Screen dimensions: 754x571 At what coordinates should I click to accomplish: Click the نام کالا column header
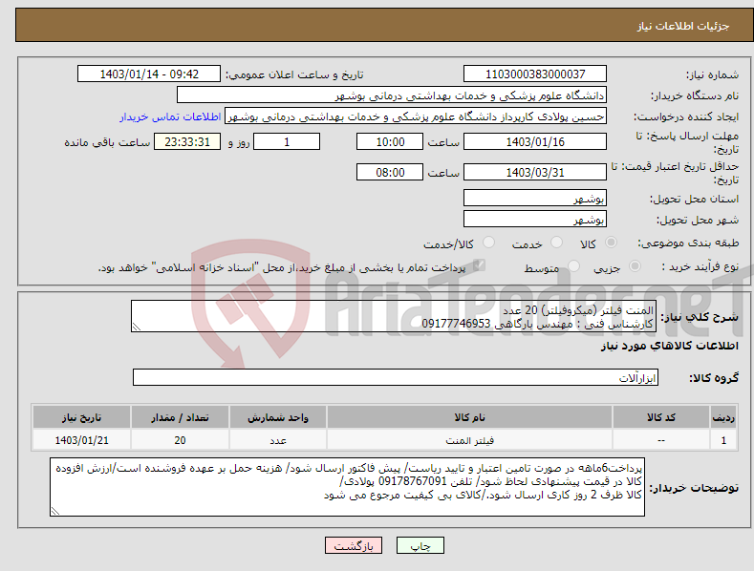469,417
